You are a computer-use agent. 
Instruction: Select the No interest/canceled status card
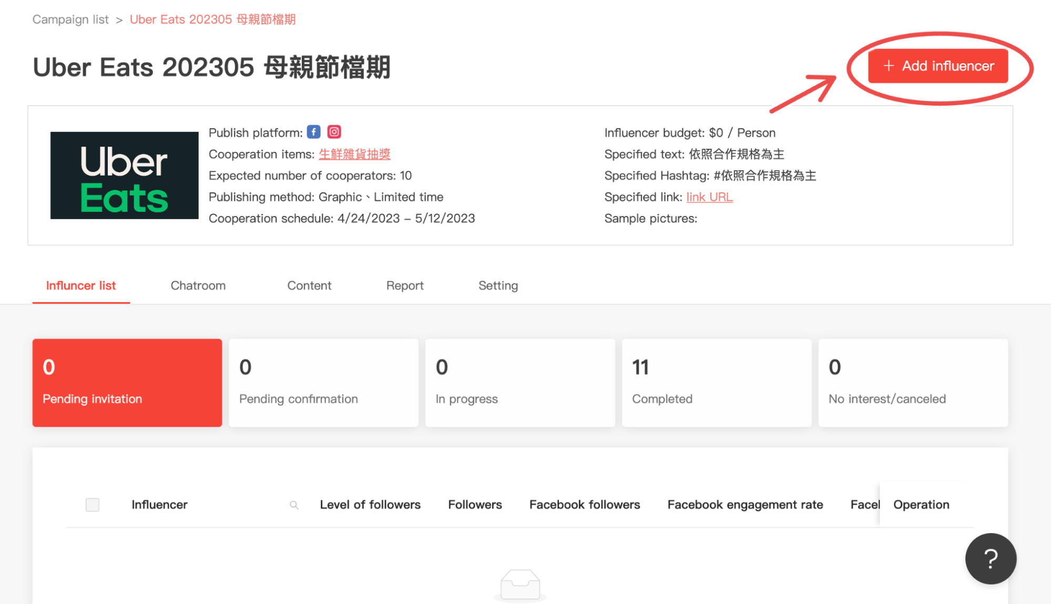[913, 383]
